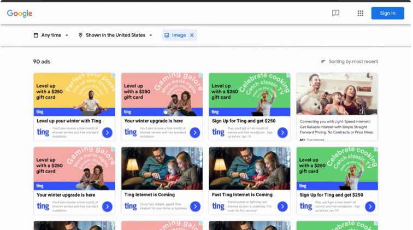The width and height of the screenshot is (413, 230).
Task: Click AdChoices icon on the yellow ad
Action: (113, 75)
